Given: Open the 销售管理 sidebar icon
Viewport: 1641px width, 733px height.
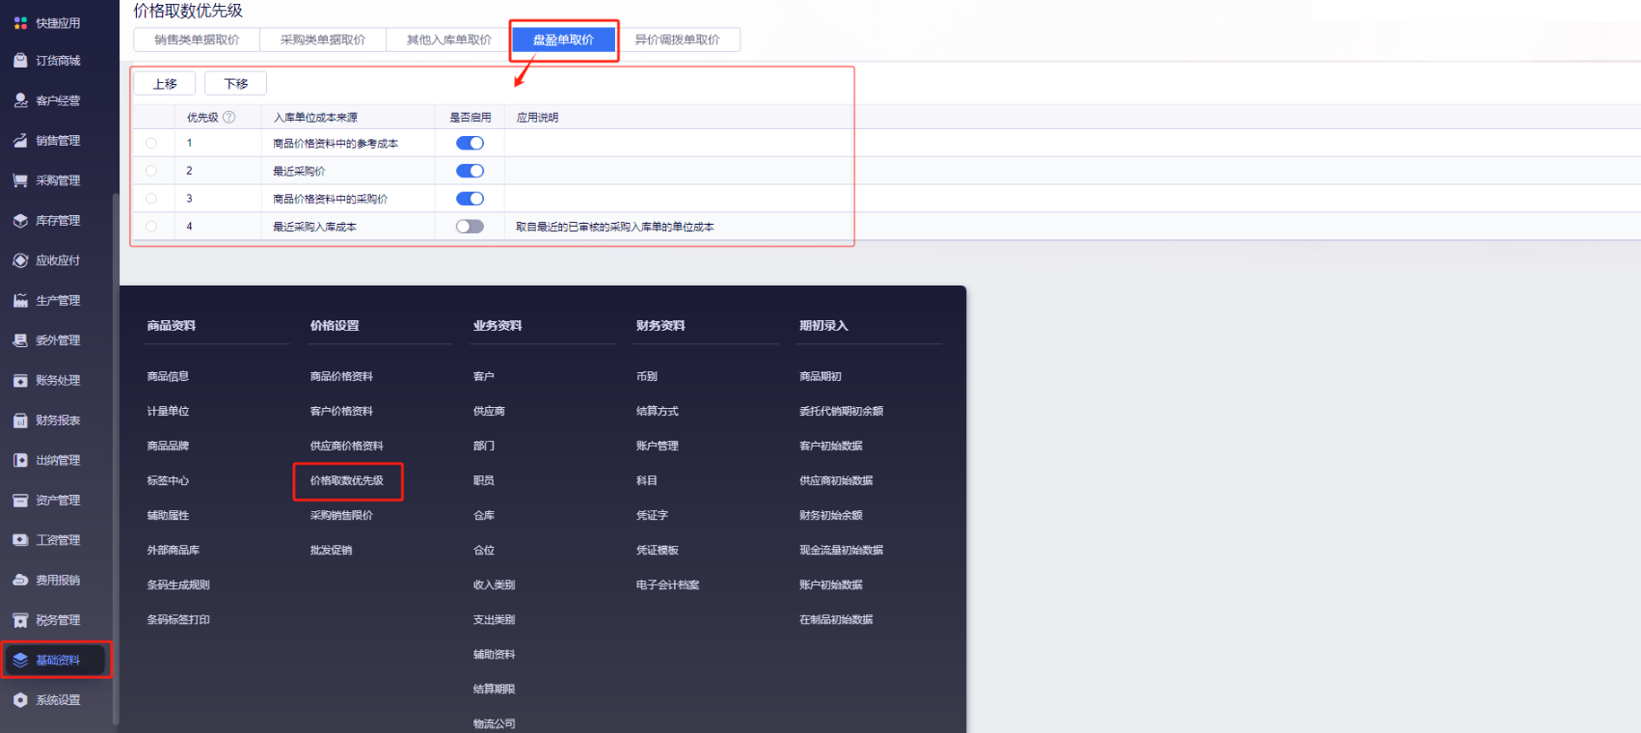Looking at the screenshot, I should pyautogui.click(x=20, y=141).
